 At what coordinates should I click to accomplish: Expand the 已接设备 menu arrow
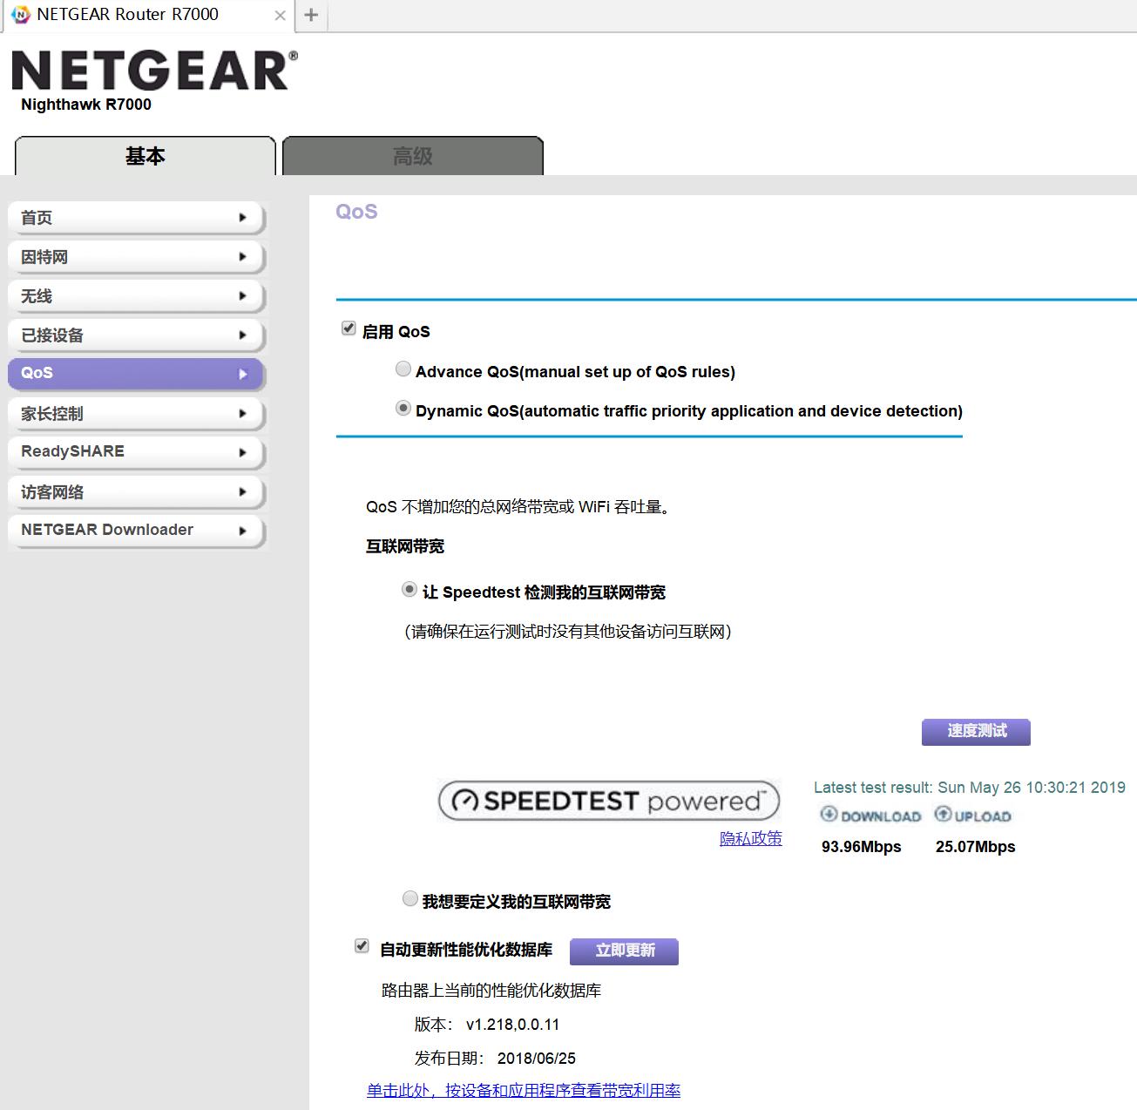click(x=243, y=335)
